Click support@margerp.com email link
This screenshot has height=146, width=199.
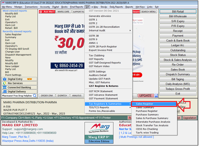point(28,129)
